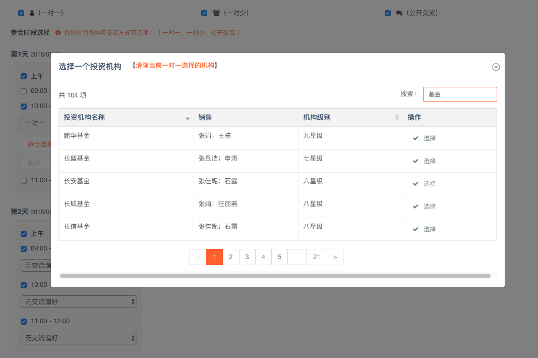Go to page 1 of results
The image size is (538, 358).
(214, 257)
